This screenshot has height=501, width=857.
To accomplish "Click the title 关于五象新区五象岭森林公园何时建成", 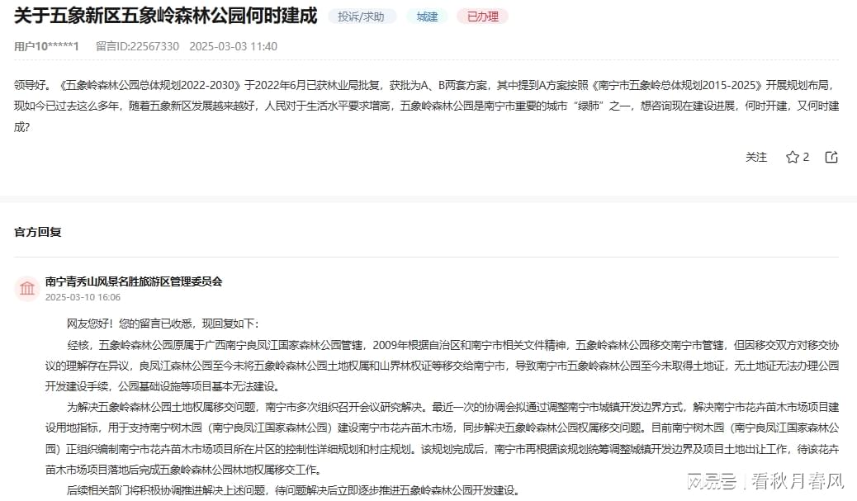I will point(165,16).
